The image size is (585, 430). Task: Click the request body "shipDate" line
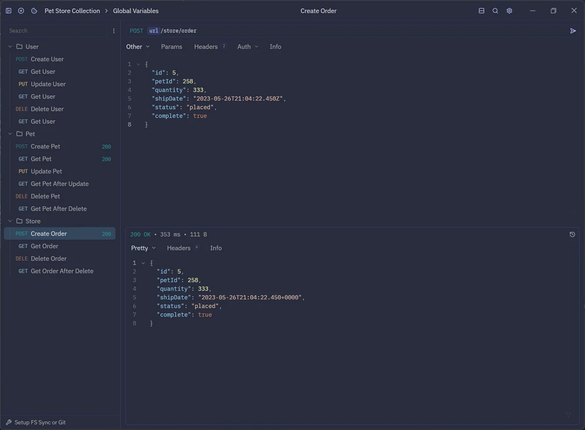coord(219,98)
